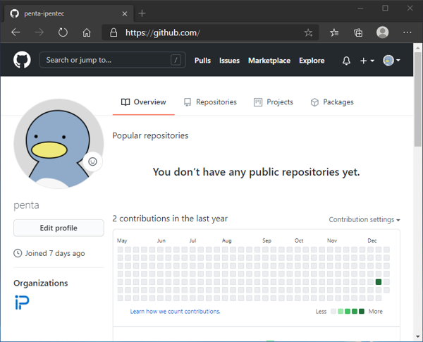
Task: Focus the Search or jump to field
Action: coord(113,60)
